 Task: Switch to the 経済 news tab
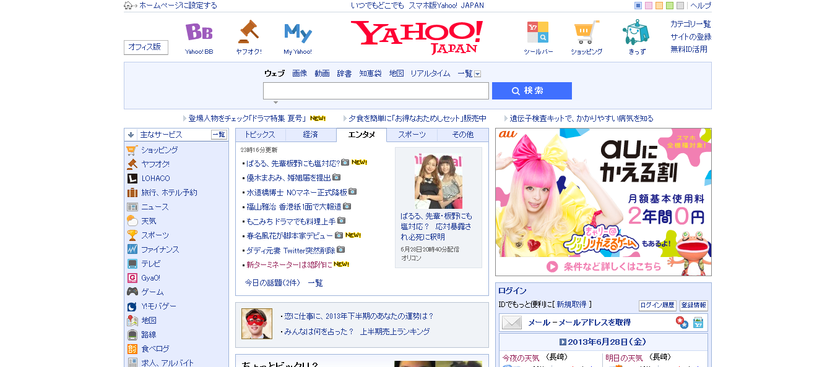[x=311, y=135]
